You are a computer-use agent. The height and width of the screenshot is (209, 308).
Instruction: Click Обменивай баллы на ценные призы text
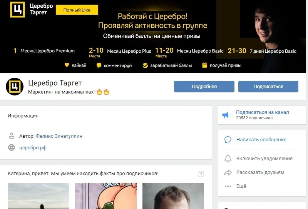[x=152, y=36]
